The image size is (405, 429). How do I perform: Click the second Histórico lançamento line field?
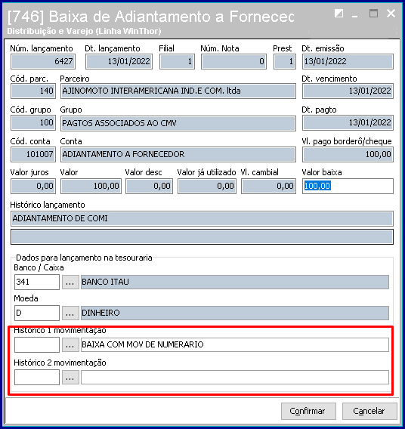202,236
